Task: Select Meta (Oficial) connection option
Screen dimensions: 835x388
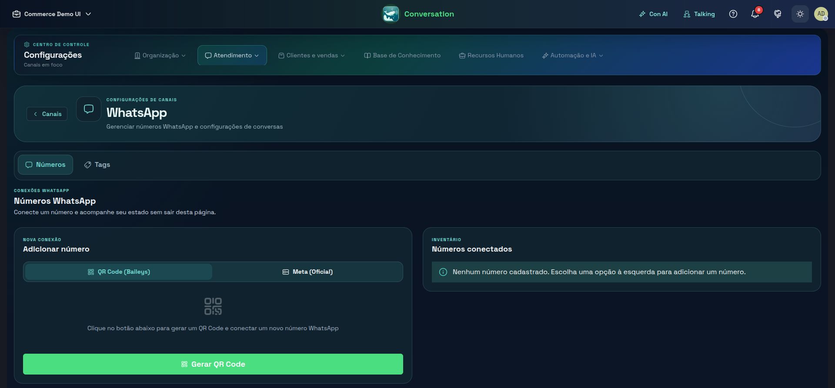Action: coord(307,272)
